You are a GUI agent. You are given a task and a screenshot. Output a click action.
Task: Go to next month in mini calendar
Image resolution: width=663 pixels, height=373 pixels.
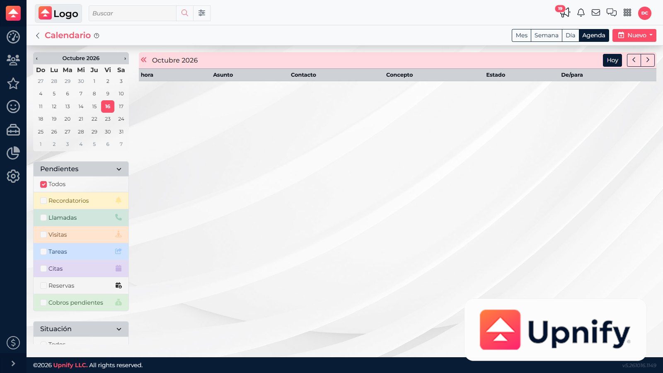coord(125,58)
